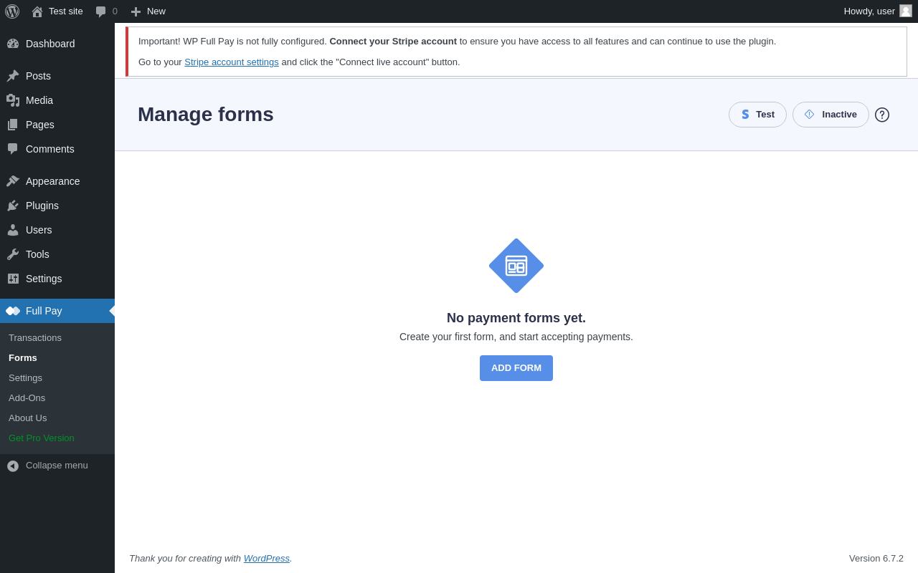The height and width of the screenshot is (573, 918).
Task: Expand the Howdy, user account menu
Action: pos(869,11)
